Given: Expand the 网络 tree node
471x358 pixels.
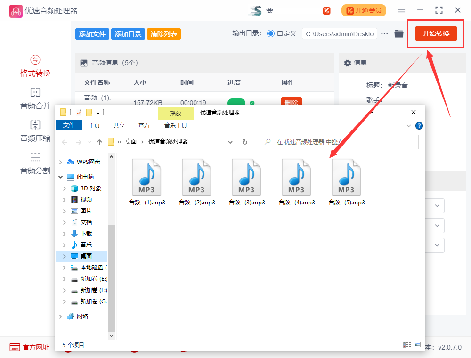Looking at the screenshot, I should point(61,317).
